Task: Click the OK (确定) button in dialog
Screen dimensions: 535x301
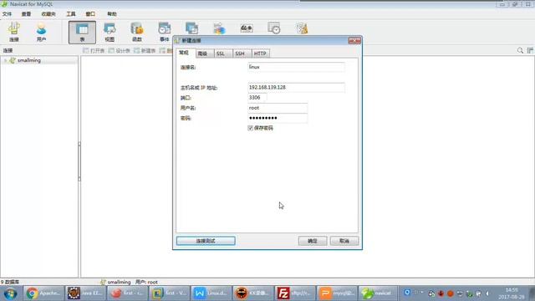Action: tap(313, 241)
